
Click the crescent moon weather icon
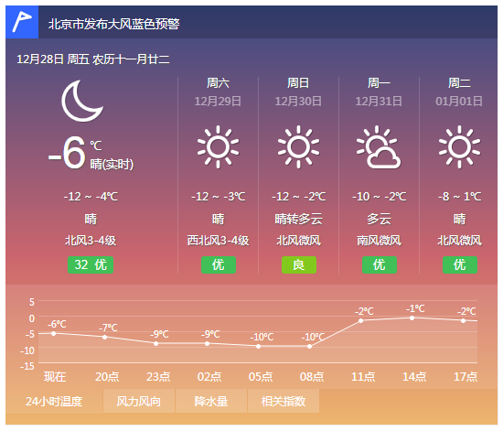pos(82,101)
